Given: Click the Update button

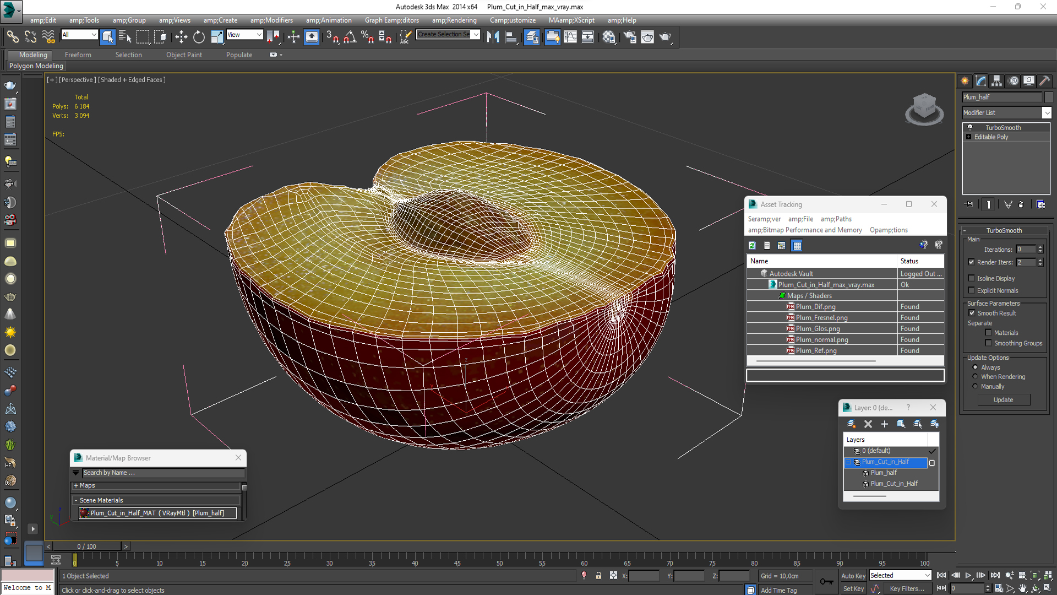Looking at the screenshot, I should [x=1003, y=400].
